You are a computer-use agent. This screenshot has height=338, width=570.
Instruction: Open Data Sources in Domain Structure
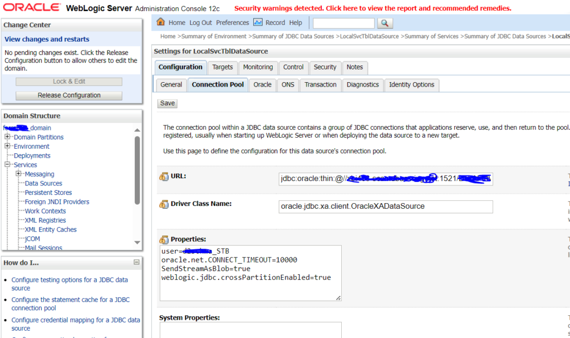pos(43,183)
